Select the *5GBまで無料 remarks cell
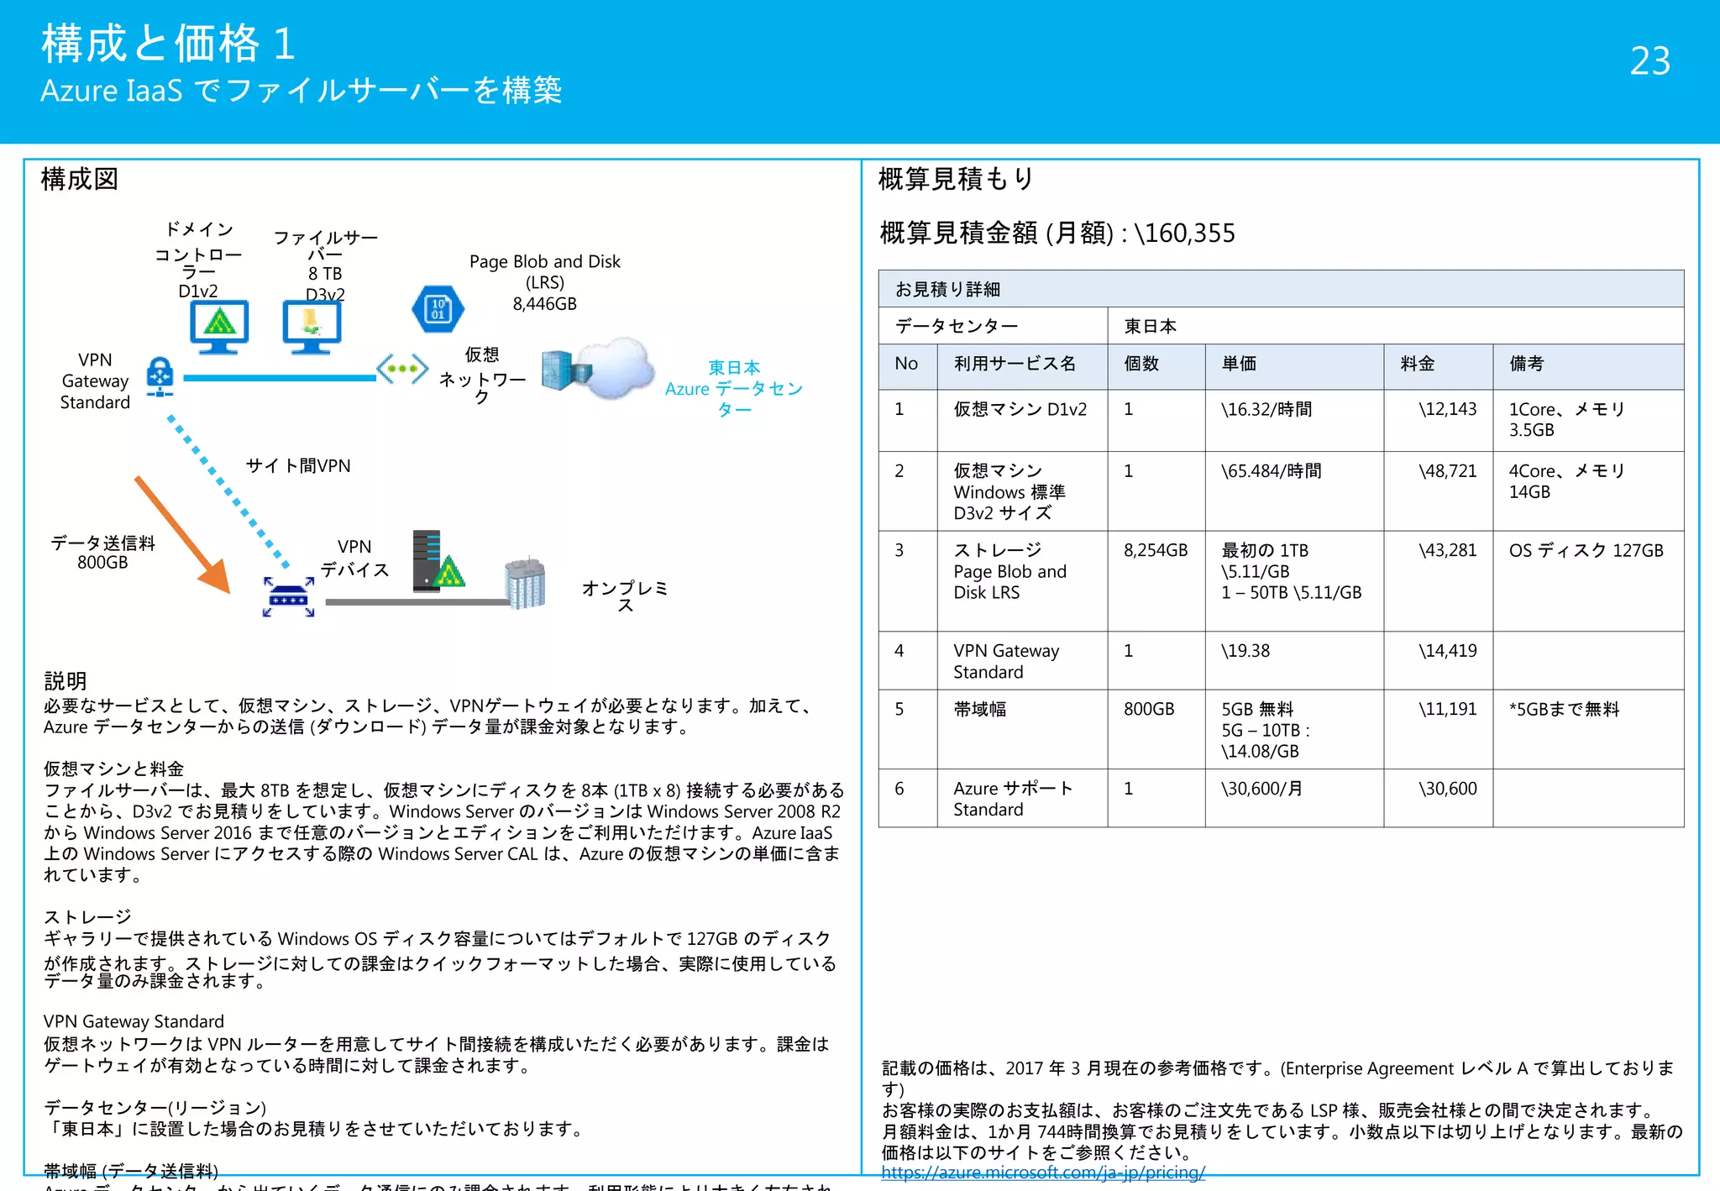 pyautogui.click(x=1588, y=730)
